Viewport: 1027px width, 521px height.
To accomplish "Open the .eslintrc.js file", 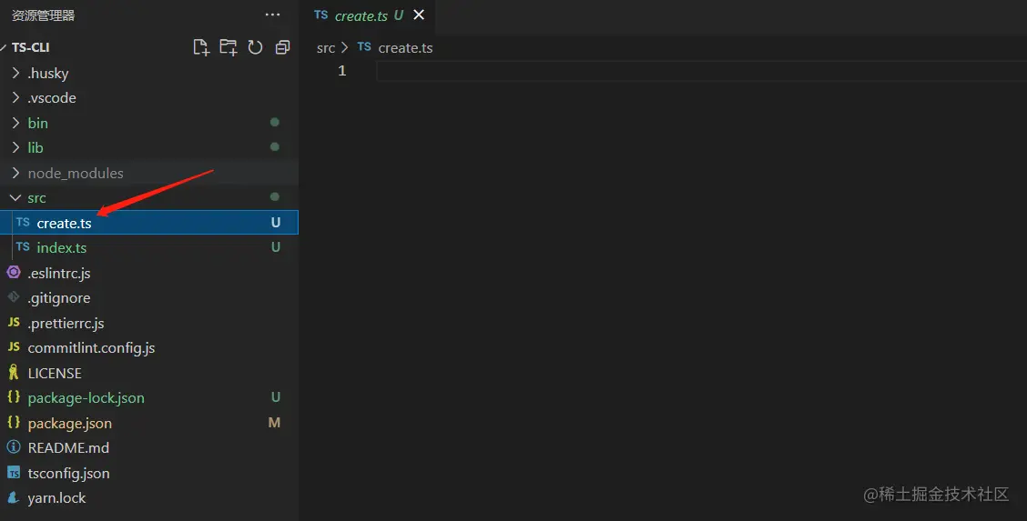I will pos(149,274).
